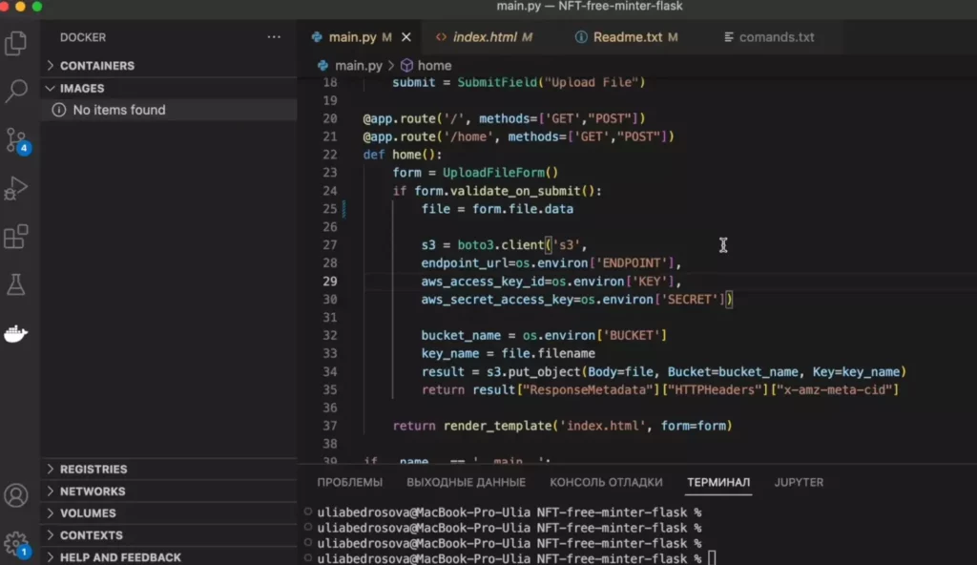Switch to the index.html tab
This screenshot has height=565, width=977.
[x=483, y=37]
